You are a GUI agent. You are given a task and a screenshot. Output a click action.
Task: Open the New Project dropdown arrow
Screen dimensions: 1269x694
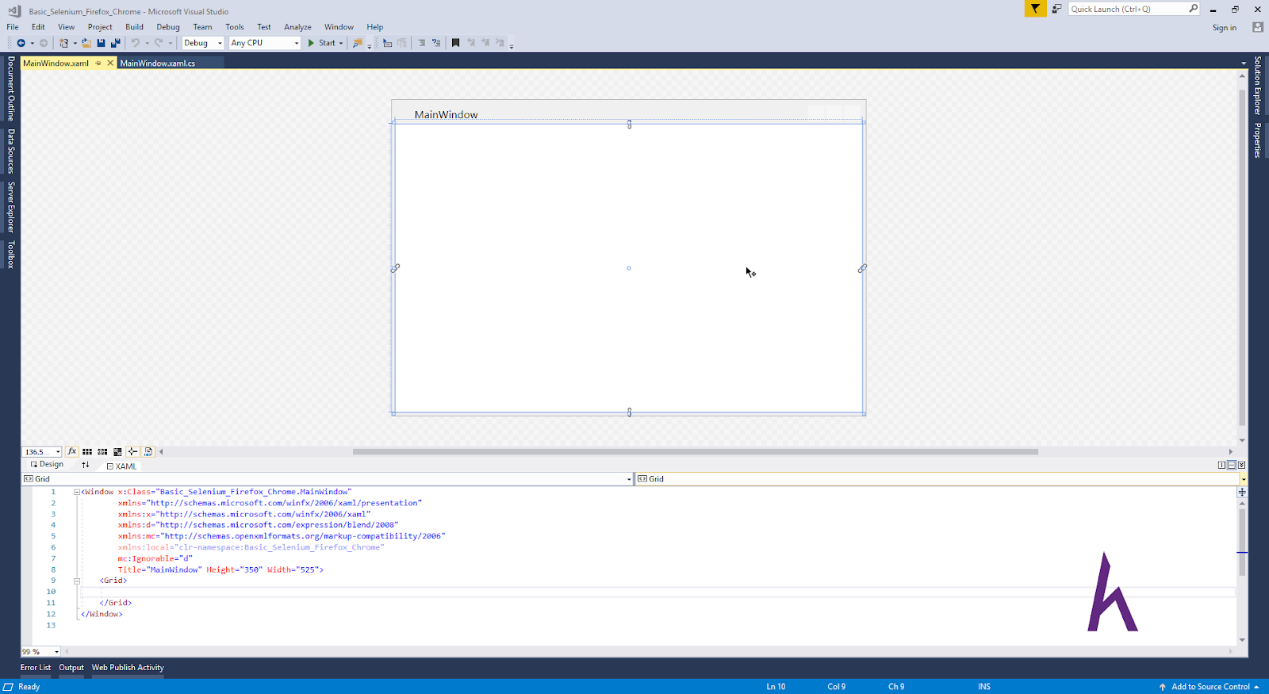(x=75, y=43)
